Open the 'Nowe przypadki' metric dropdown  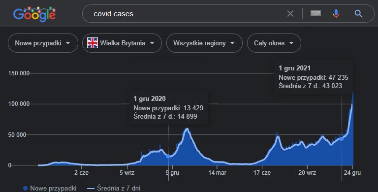point(43,43)
